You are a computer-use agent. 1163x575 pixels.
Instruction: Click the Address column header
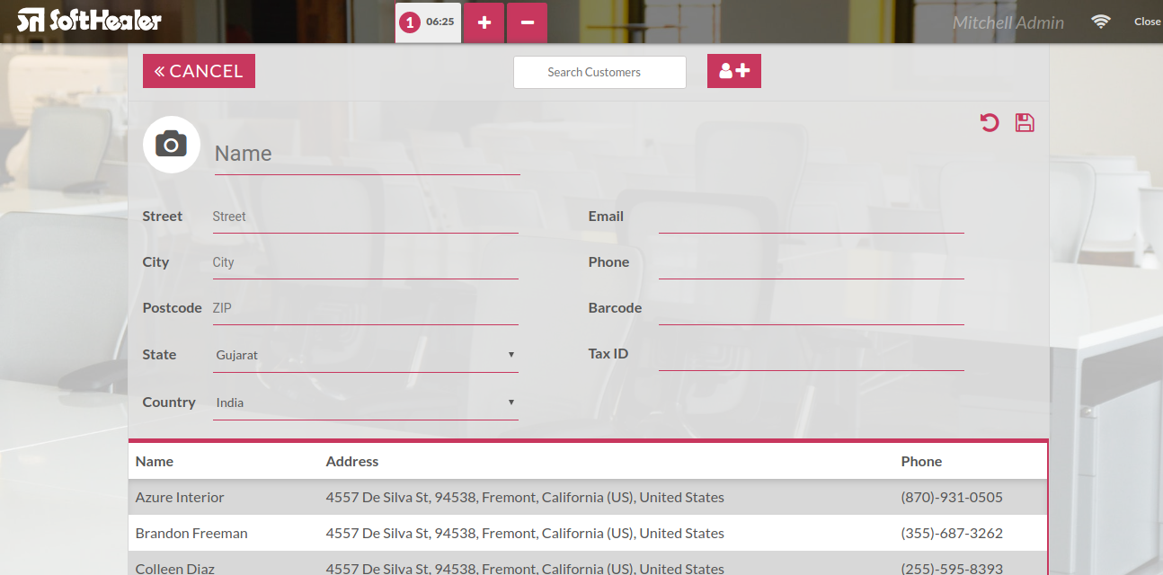click(x=352, y=461)
